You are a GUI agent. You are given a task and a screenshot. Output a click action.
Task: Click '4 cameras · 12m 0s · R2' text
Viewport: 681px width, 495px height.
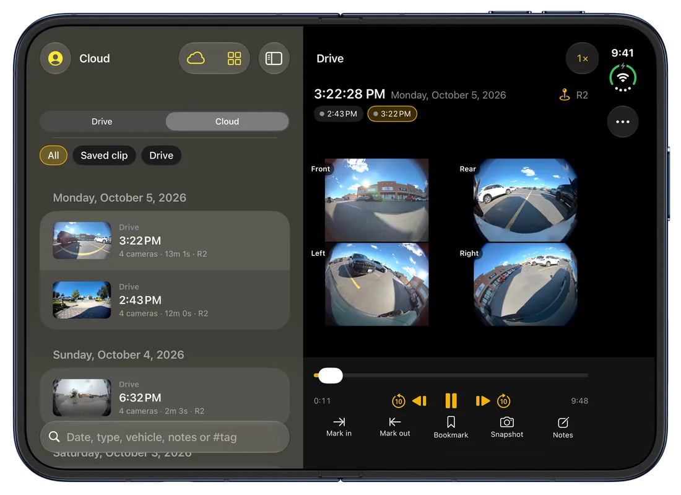pos(163,313)
